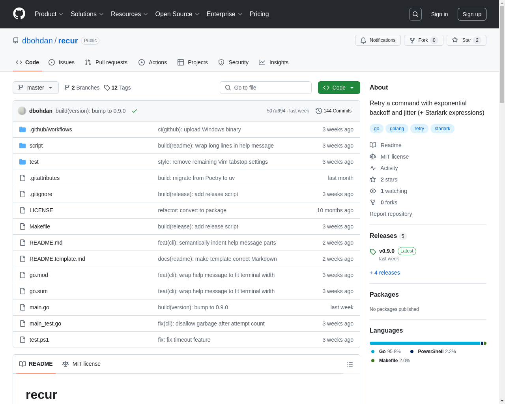Screen dimensions: 505x404
Task: View the 2 stars link
Action: [x=383, y=180]
